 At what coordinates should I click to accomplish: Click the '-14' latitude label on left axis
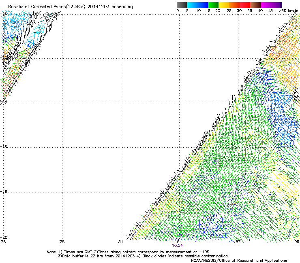[4, 102]
